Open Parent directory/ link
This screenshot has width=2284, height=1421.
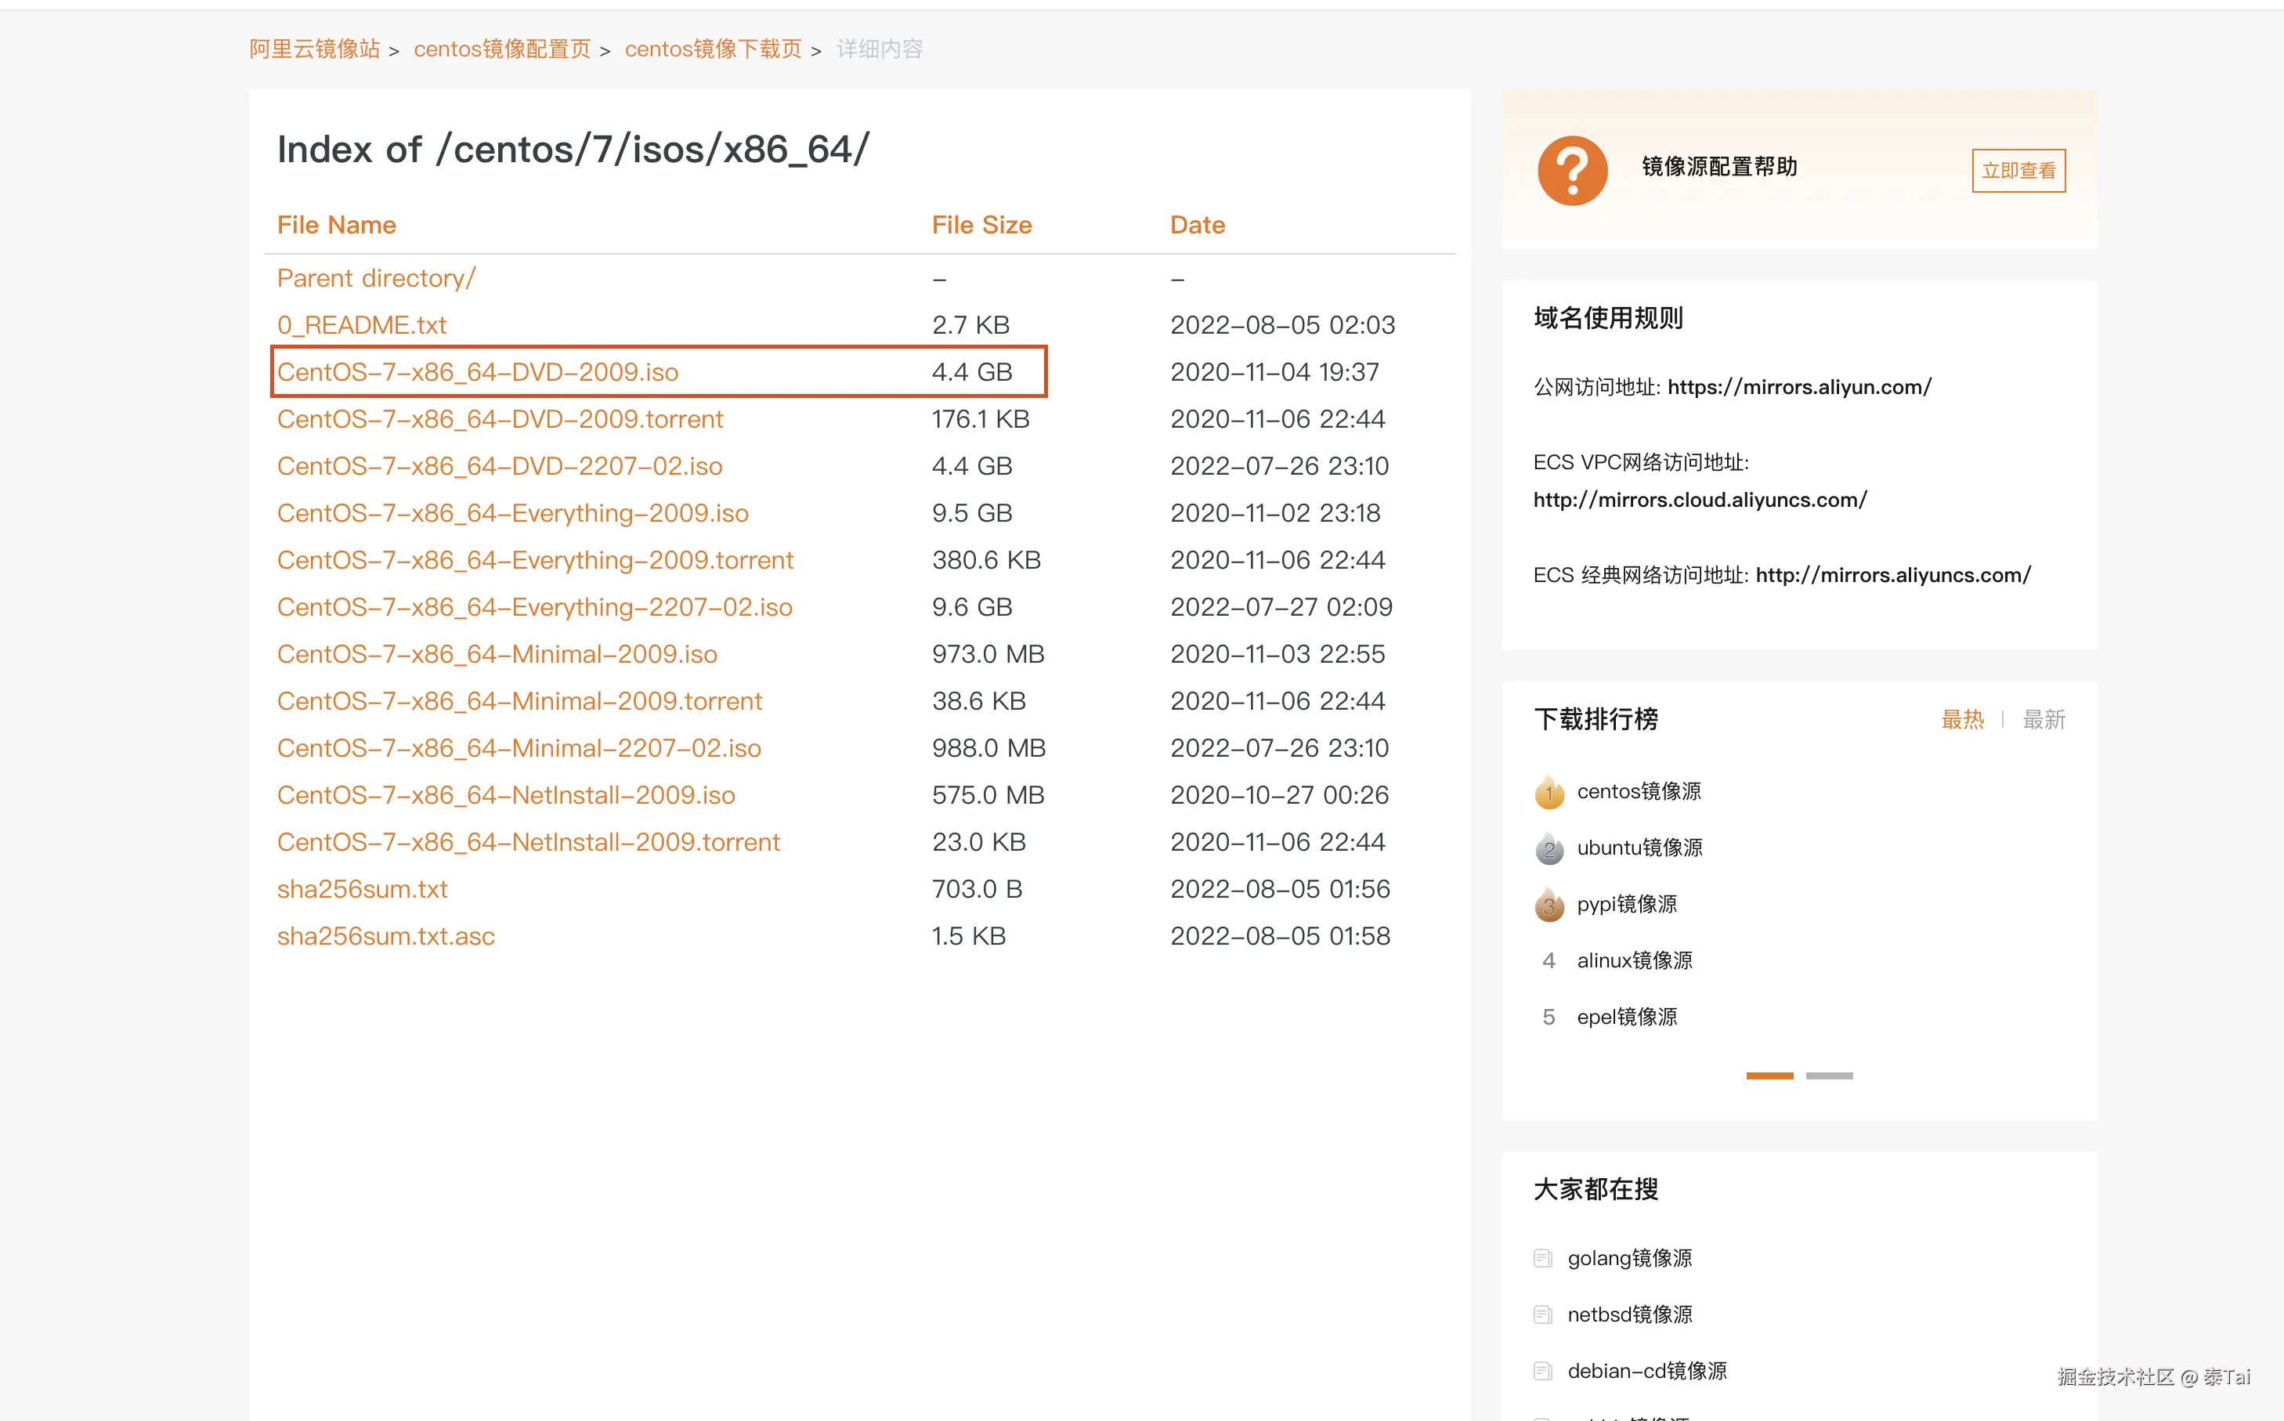[376, 278]
